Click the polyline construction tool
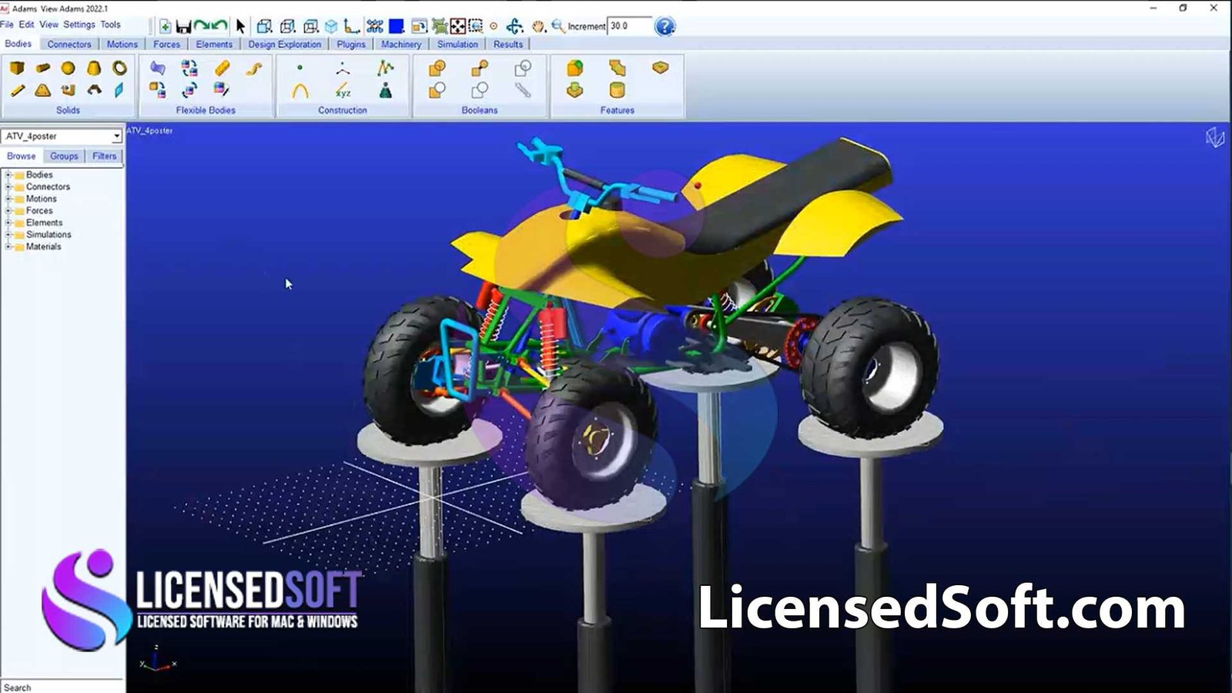 (x=385, y=68)
